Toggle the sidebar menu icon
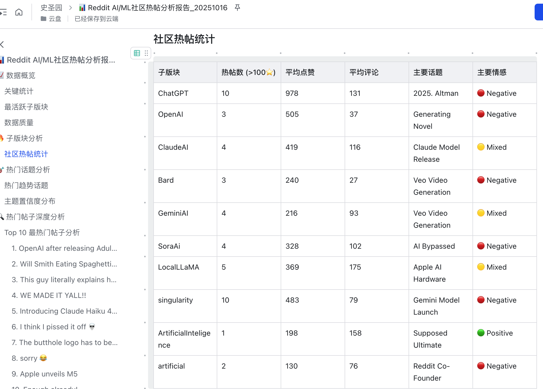The width and height of the screenshot is (543, 389). pyautogui.click(x=4, y=12)
